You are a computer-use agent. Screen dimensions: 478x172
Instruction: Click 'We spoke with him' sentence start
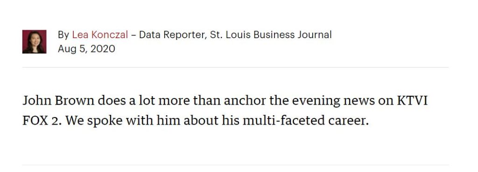[x=123, y=121]
